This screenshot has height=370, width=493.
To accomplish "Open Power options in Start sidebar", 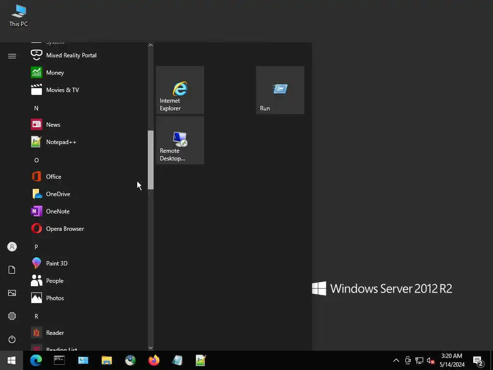I will click(12, 339).
